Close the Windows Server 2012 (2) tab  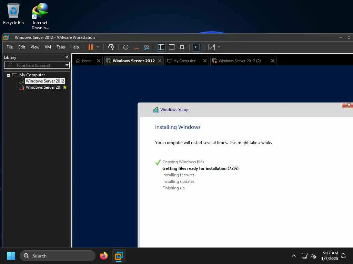[x=273, y=61]
